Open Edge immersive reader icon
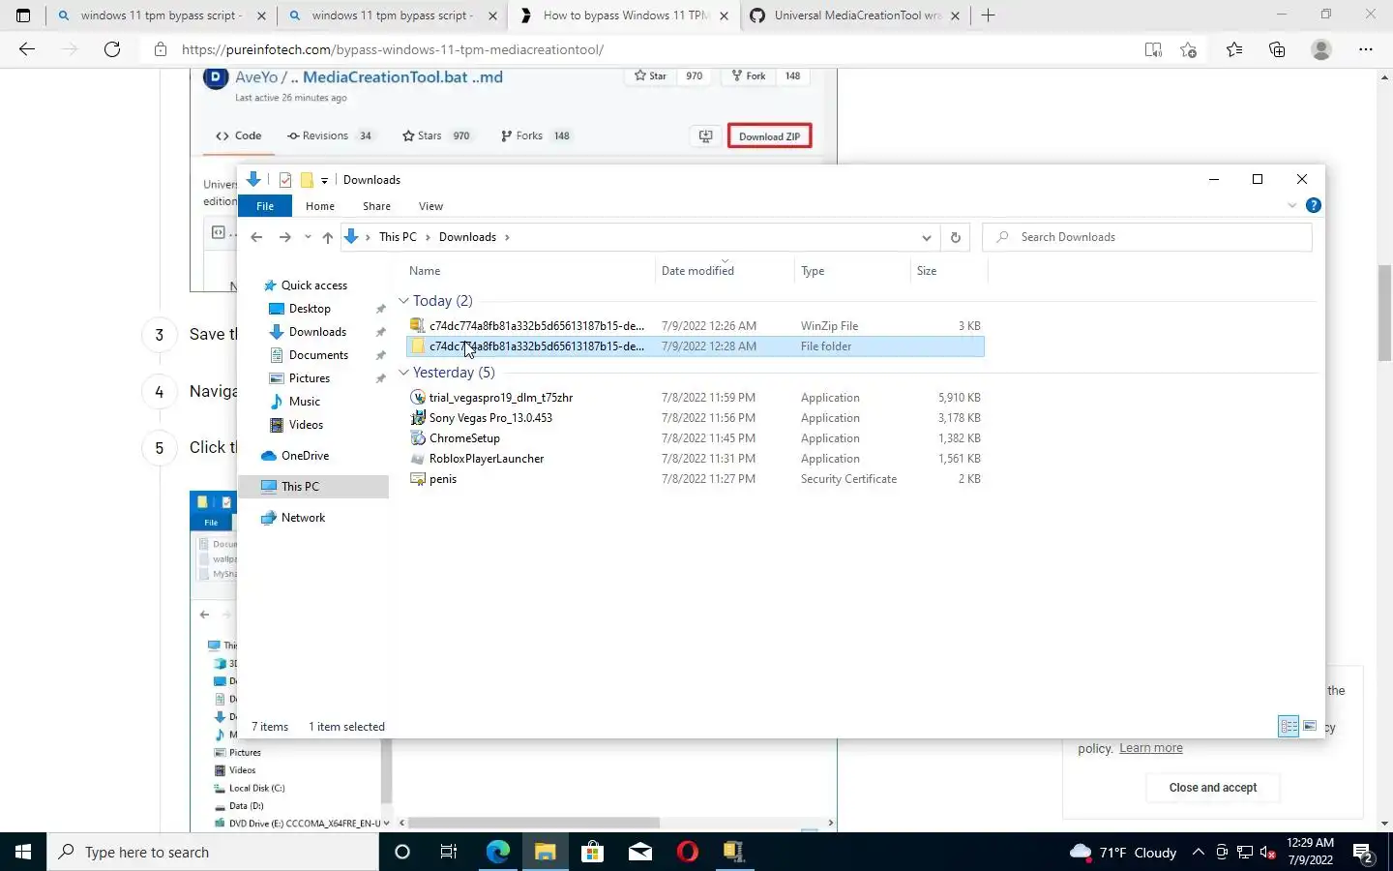This screenshot has width=1393, height=871. 1153,49
